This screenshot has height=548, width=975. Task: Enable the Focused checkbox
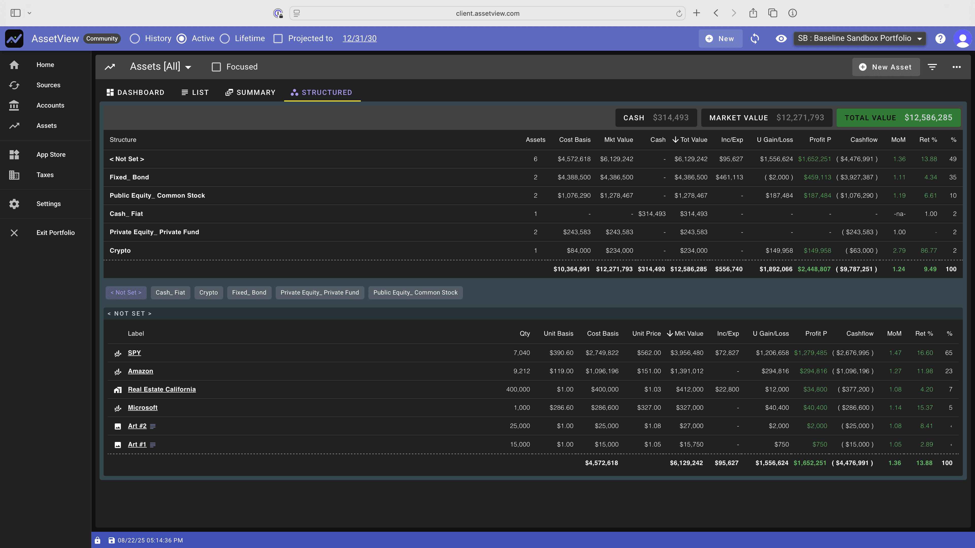point(216,67)
